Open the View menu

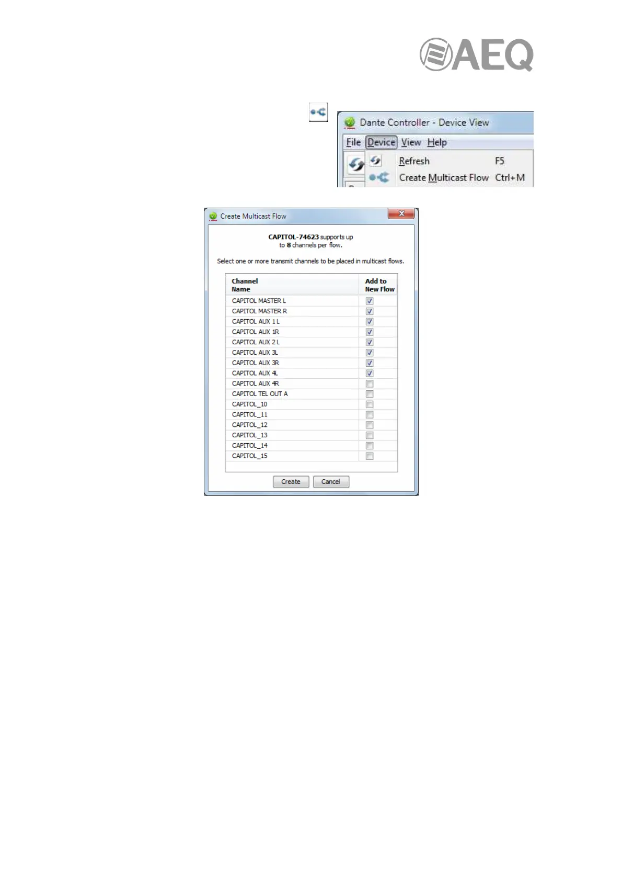click(x=411, y=142)
